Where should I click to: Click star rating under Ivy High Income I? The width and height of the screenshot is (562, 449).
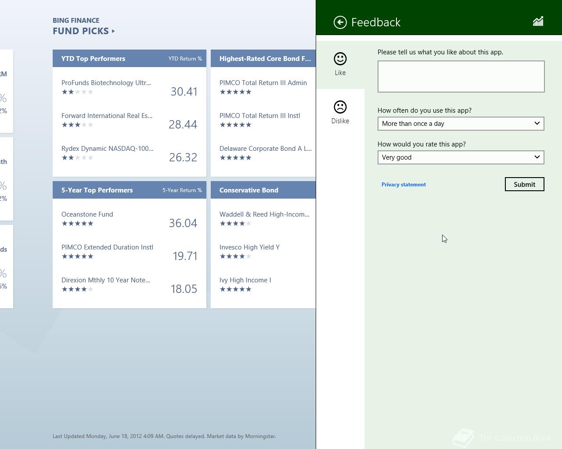[236, 289]
